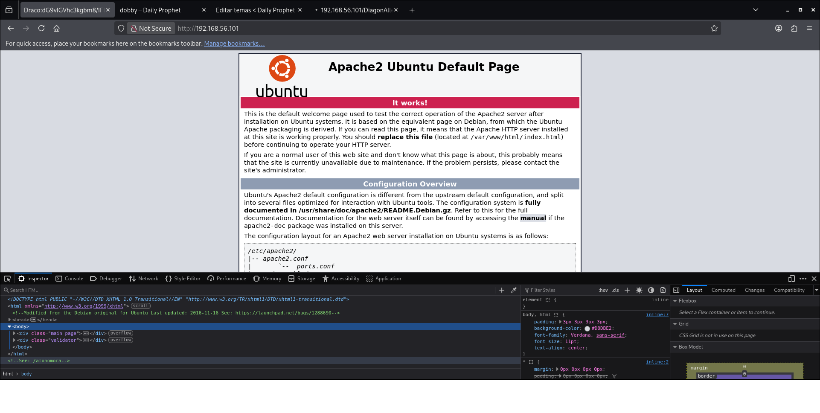Bookmark this page with star icon
The image size is (820, 413).
(x=714, y=29)
